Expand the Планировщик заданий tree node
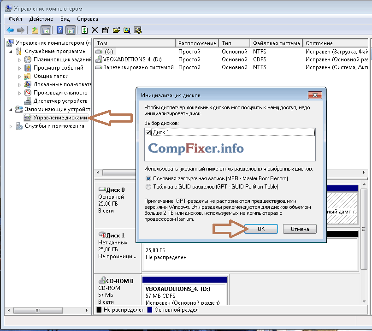The width and height of the screenshot is (372, 331). (19, 60)
